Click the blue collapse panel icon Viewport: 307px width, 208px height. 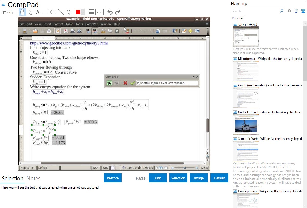tap(303, 11)
